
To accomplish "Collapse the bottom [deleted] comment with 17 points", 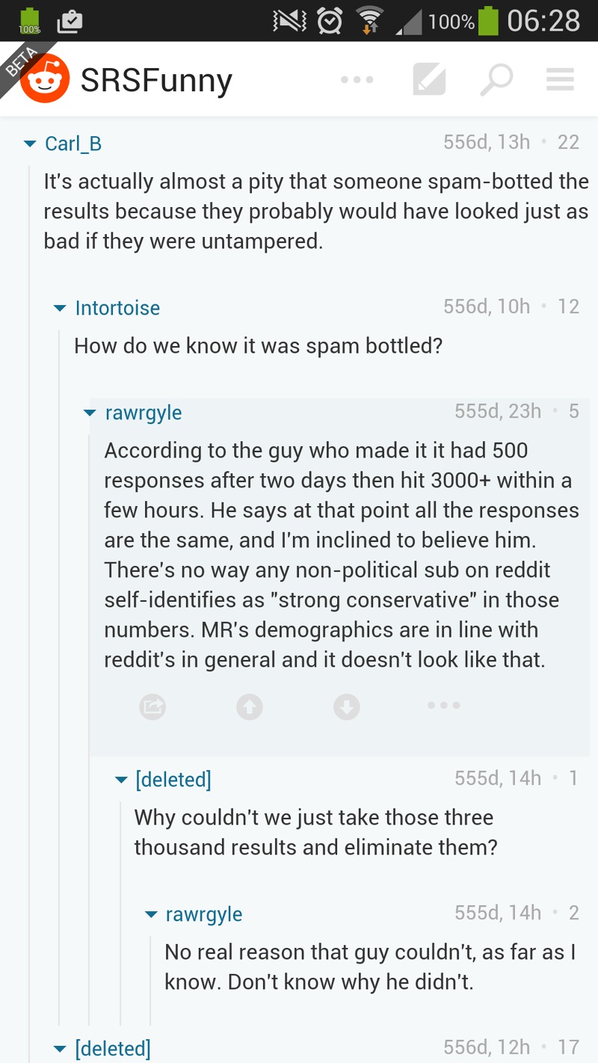I will [60, 1049].
